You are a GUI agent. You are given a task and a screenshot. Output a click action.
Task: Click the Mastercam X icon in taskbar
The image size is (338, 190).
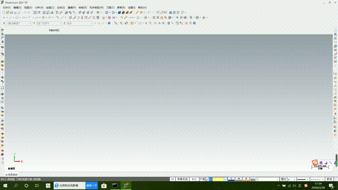[x=126, y=185]
